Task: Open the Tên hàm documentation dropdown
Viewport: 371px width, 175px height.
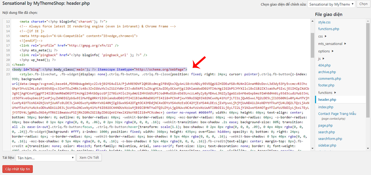Action: click(45, 157)
